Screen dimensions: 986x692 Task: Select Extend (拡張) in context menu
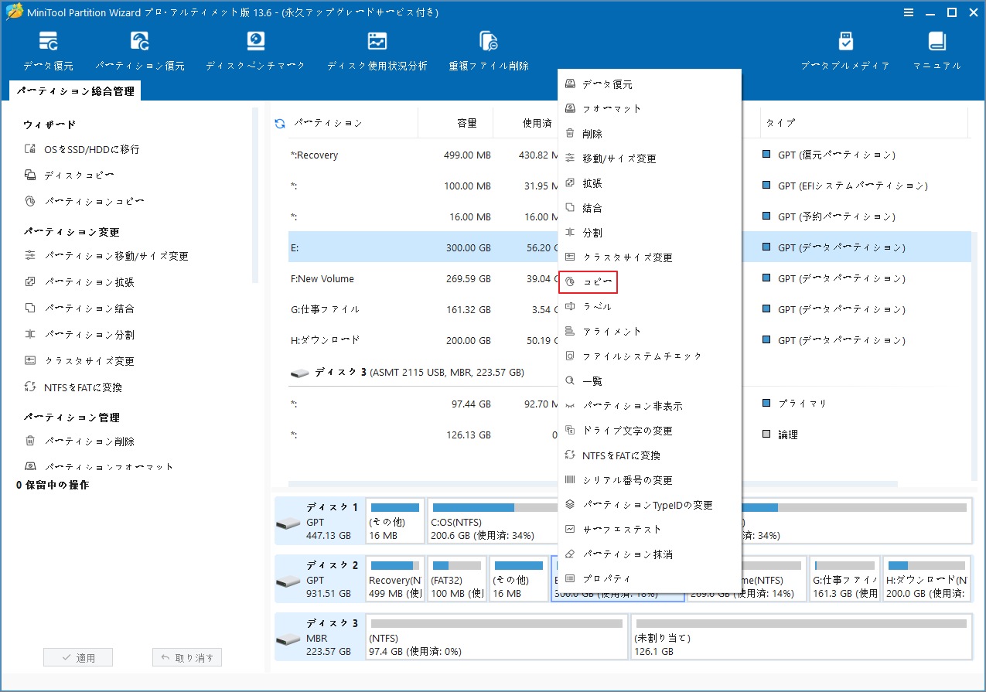650,183
